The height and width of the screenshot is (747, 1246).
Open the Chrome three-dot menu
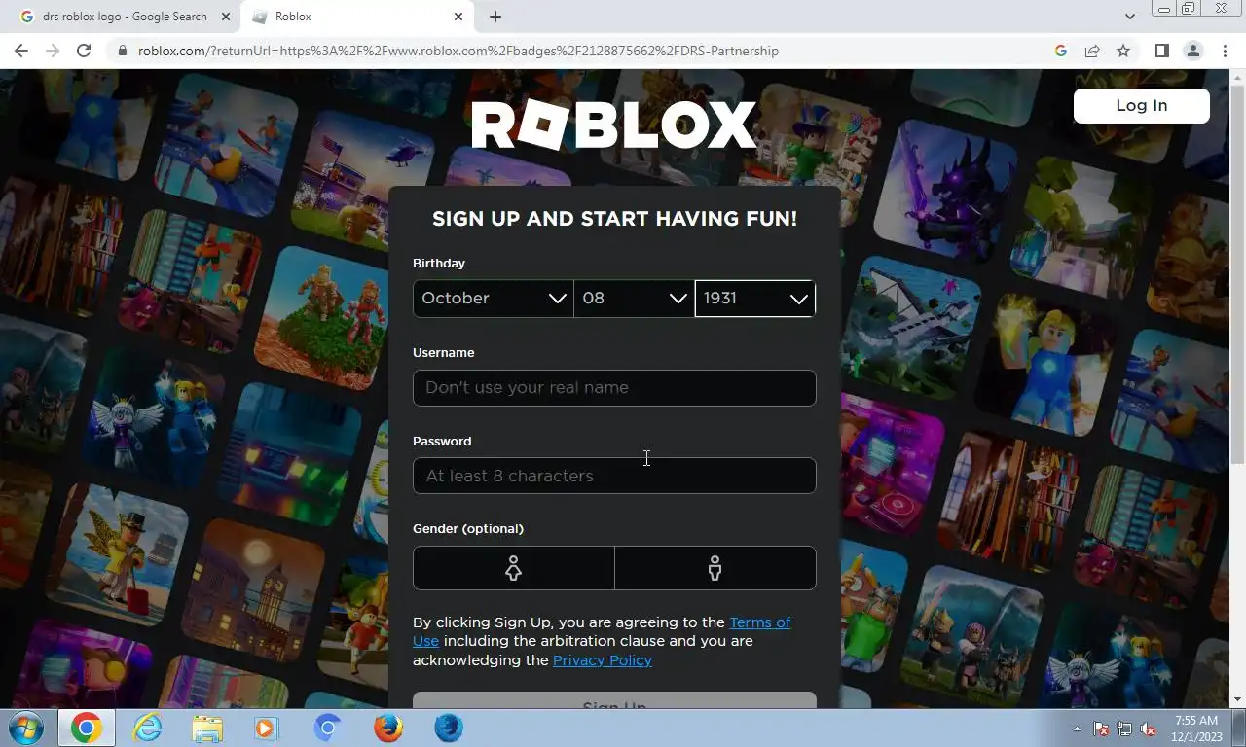1225,51
